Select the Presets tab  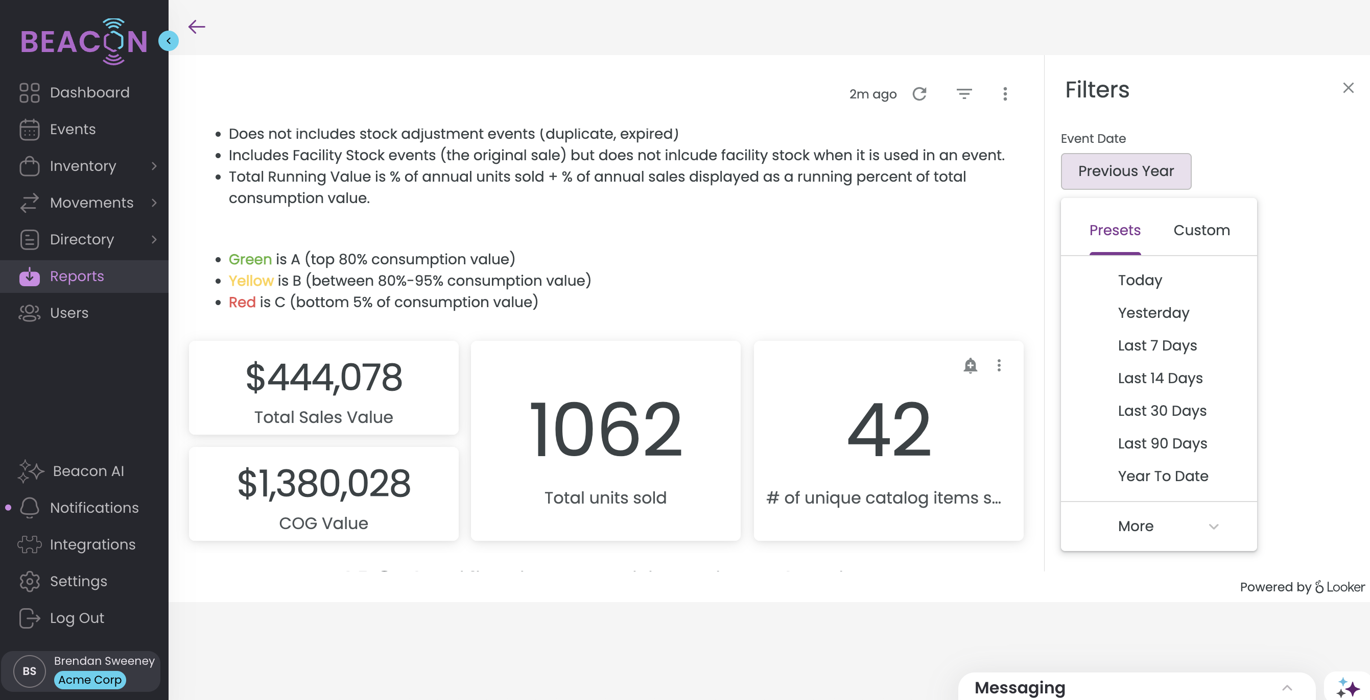[x=1115, y=230]
